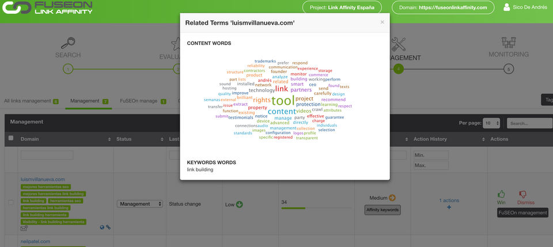Open the Monitoring binoculars icon
553x247 pixels.
[x=509, y=43]
